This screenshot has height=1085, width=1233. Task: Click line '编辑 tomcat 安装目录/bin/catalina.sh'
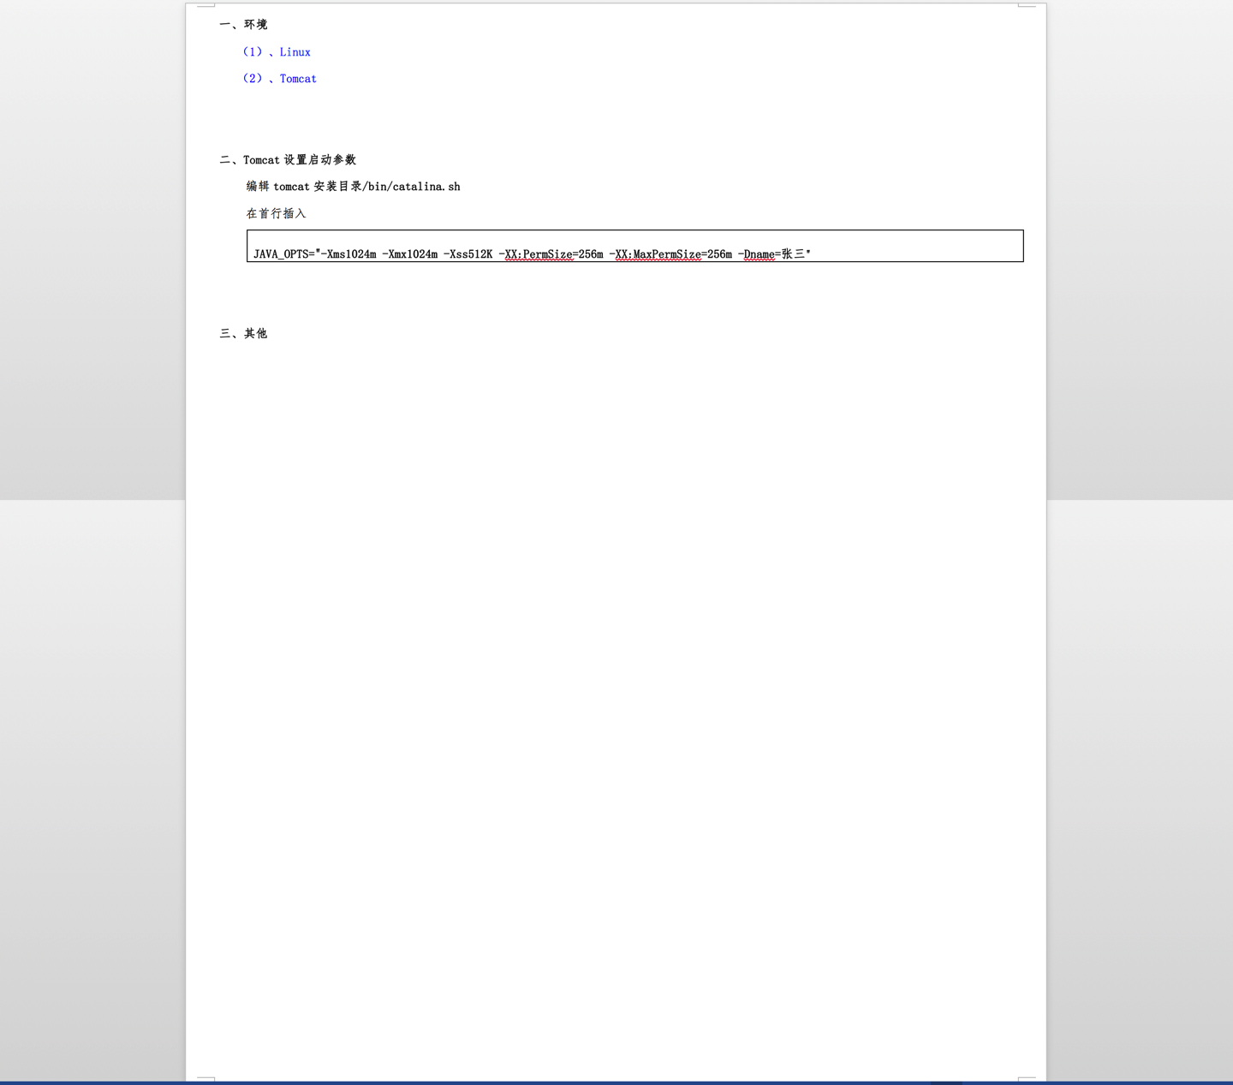353,187
